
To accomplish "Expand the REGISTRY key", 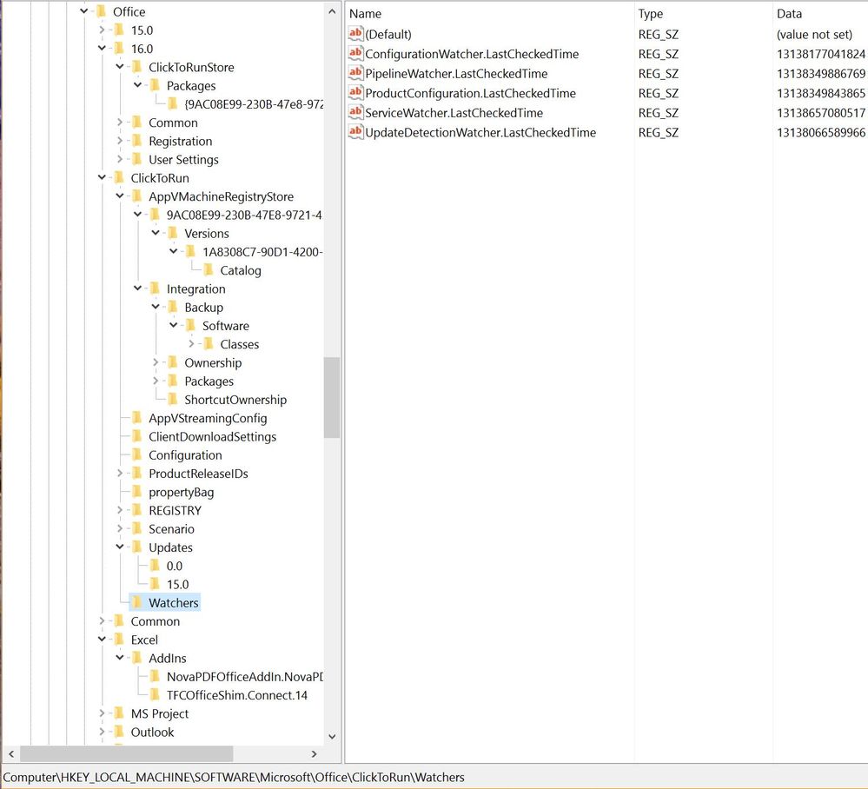I will click(120, 510).
